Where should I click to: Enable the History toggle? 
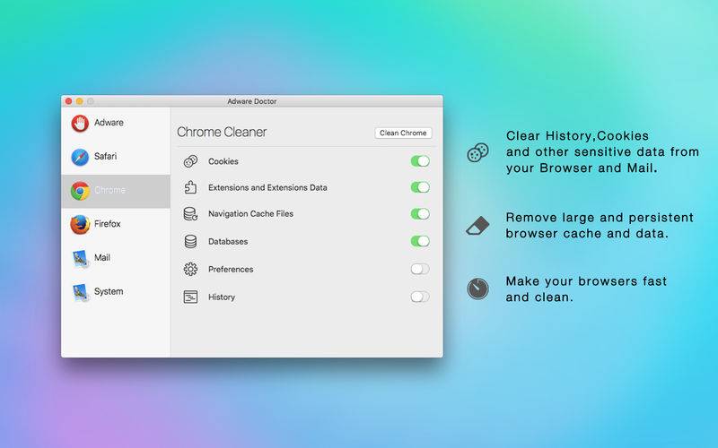click(420, 297)
